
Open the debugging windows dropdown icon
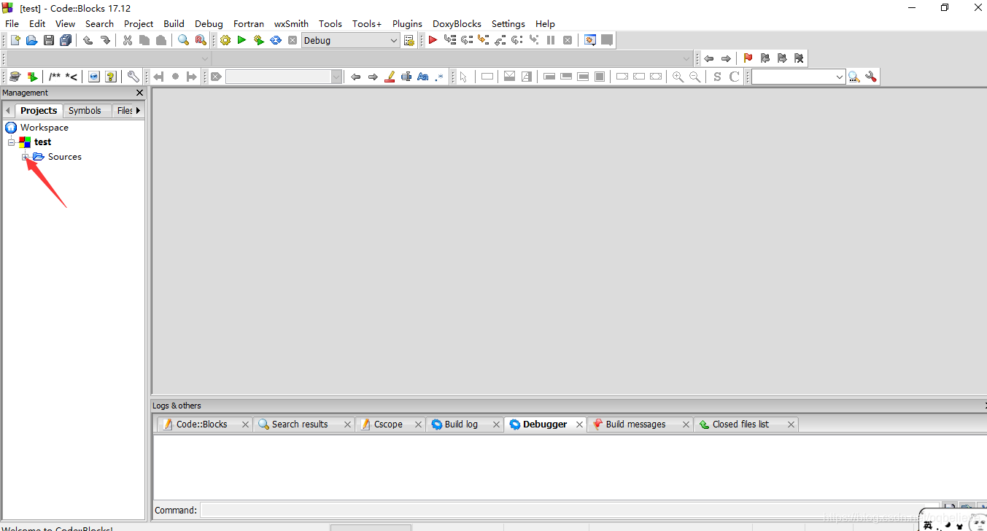tap(590, 41)
